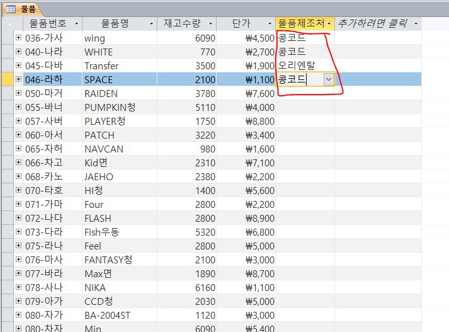
Task: Select the row selector for 046-라하
Action: (x=6, y=79)
